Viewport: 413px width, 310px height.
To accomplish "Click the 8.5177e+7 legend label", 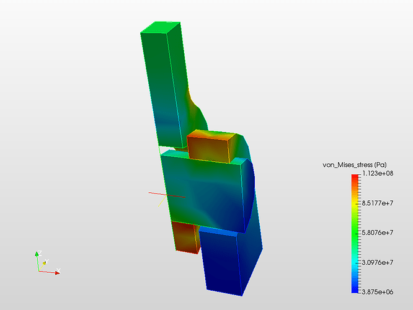I will pyautogui.click(x=378, y=203).
